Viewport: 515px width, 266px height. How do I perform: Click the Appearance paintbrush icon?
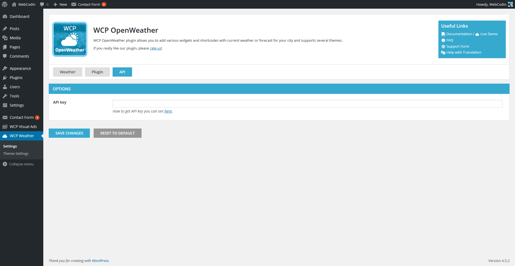click(x=5, y=68)
